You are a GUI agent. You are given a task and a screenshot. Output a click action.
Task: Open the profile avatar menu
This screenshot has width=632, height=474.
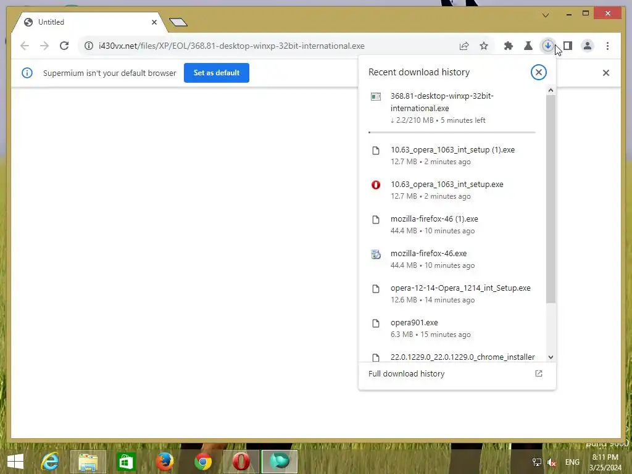[588, 46]
